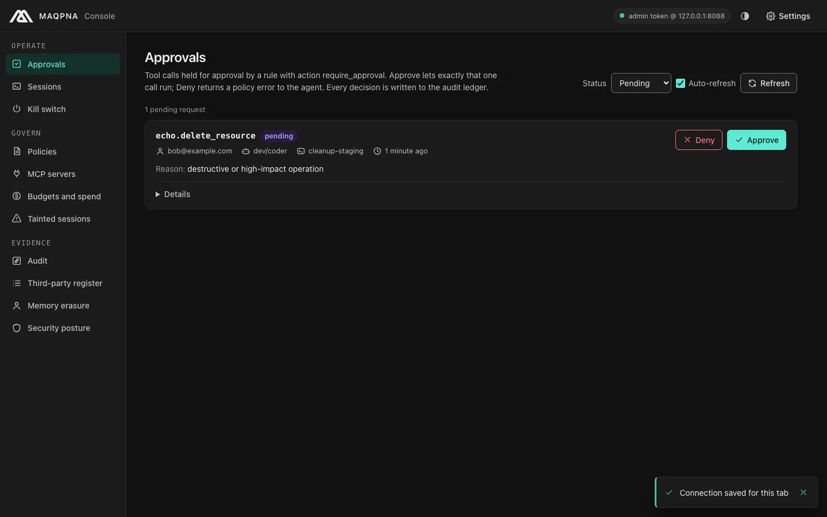Image resolution: width=827 pixels, height=517 pixels.
Task: Open Budgets and spend
Action: tap(63, 196)
